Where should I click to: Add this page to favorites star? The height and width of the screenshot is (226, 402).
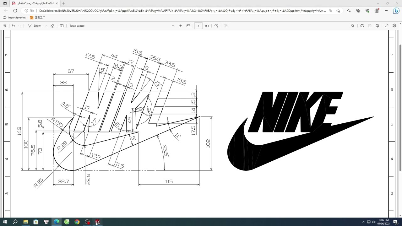(338, 11)
